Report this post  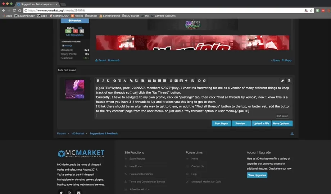click(101, 60)
